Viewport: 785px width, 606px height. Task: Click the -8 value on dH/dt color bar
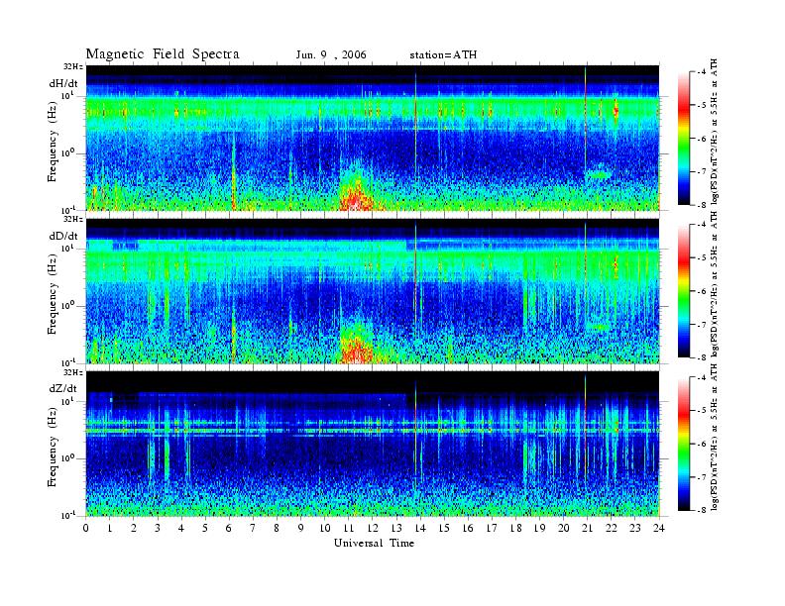pyautogui.click(x=701, y=205)
